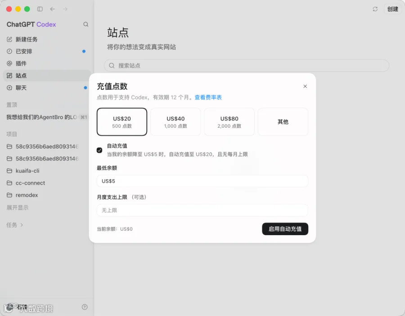The image size is (405, 316).
Task: Click the 已安排 clock icon
Action: (x=9, y=51)
